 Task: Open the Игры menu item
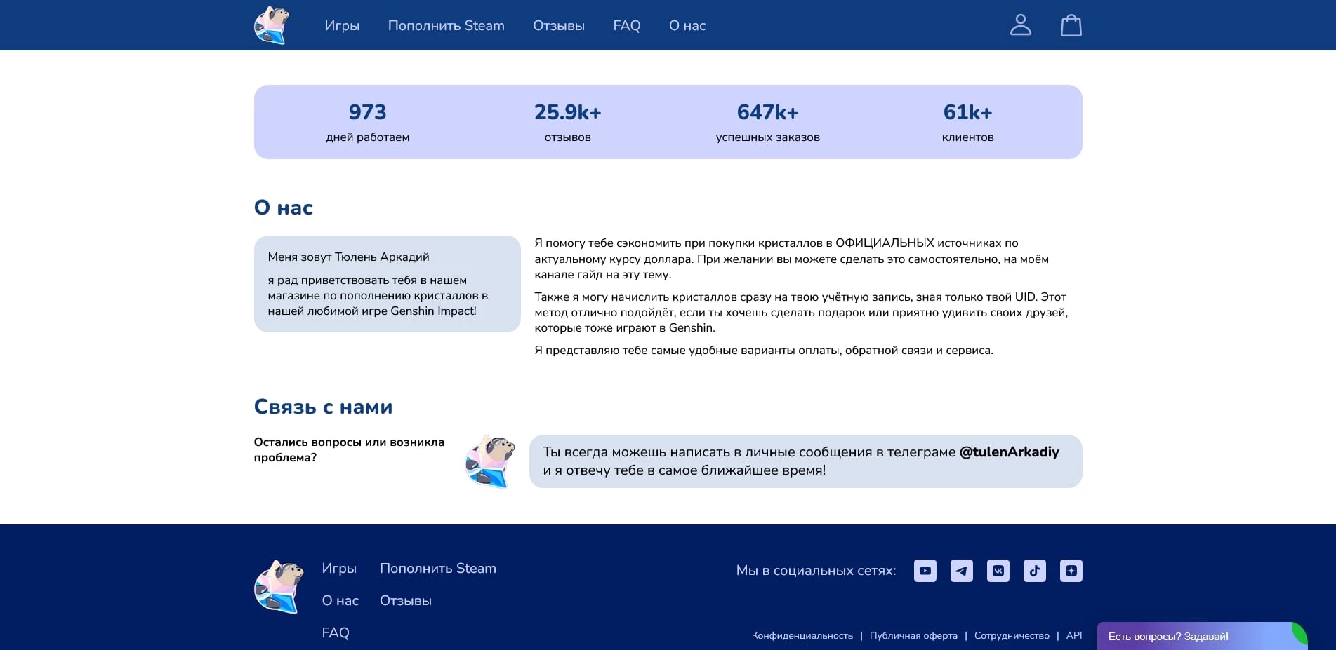[342, 25]
